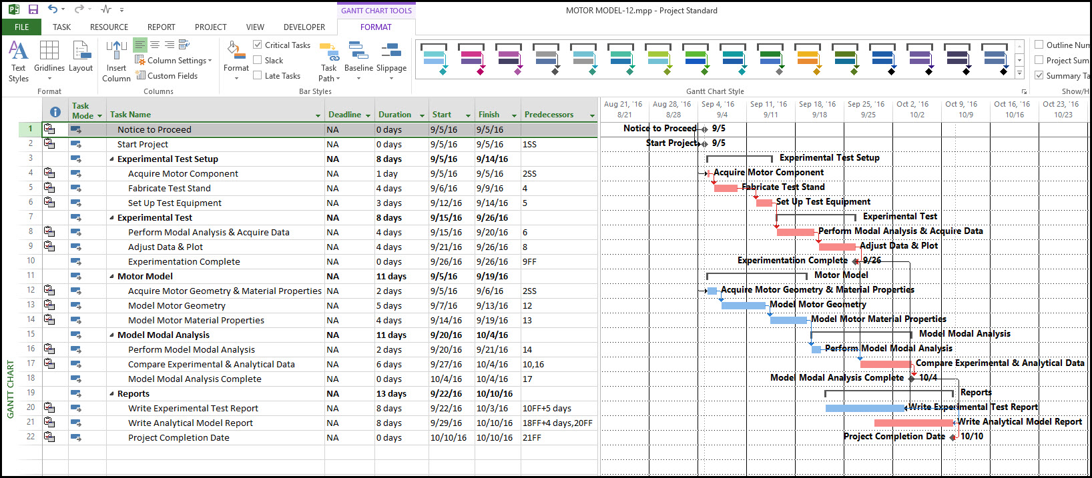Open the Task Path menu
Viewport: 1092px width, 478px height.
click(329, 61)
